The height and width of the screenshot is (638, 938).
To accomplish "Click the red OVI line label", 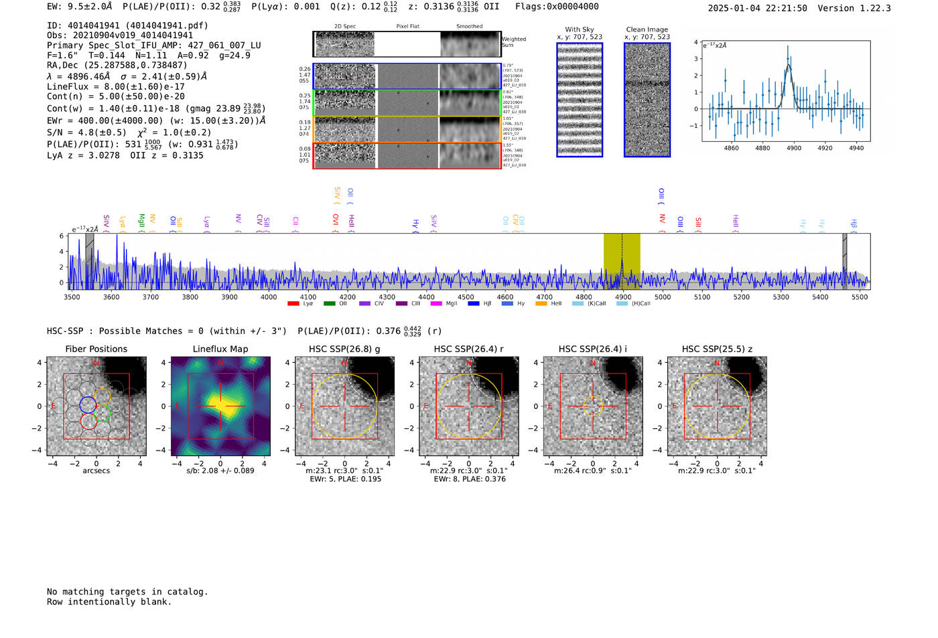I will (x=336, y=222).
